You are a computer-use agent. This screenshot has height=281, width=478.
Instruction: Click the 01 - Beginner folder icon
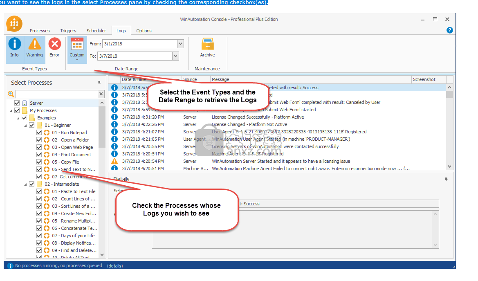39,125
